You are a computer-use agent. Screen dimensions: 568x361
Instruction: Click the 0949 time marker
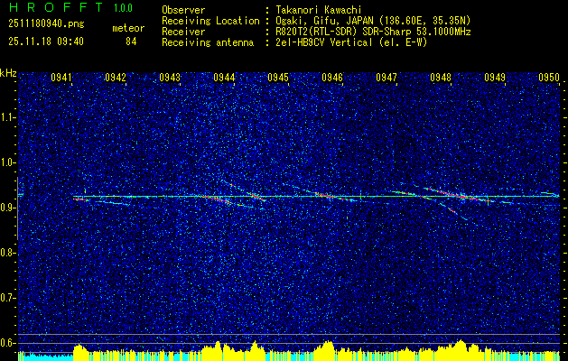point(495,77)
